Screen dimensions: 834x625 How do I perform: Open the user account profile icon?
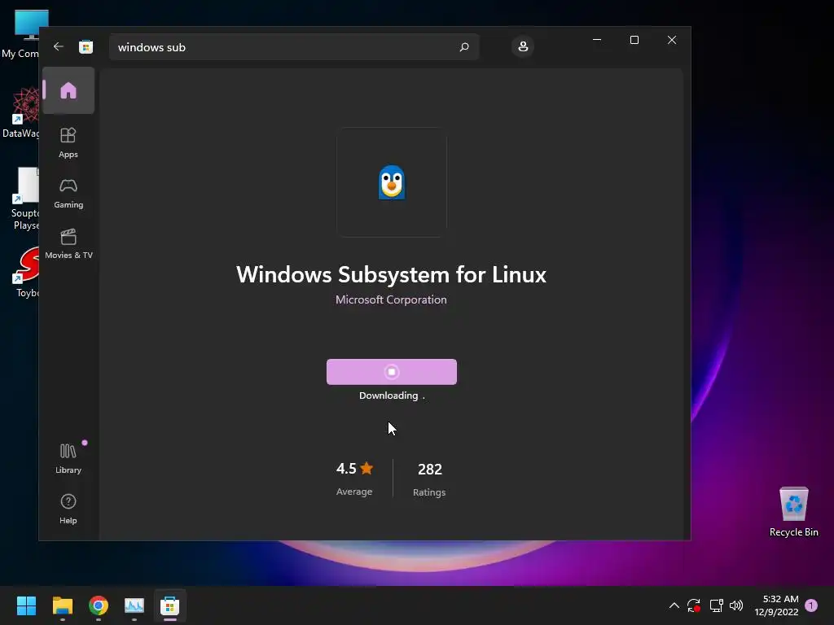click(x=523, y=46)
